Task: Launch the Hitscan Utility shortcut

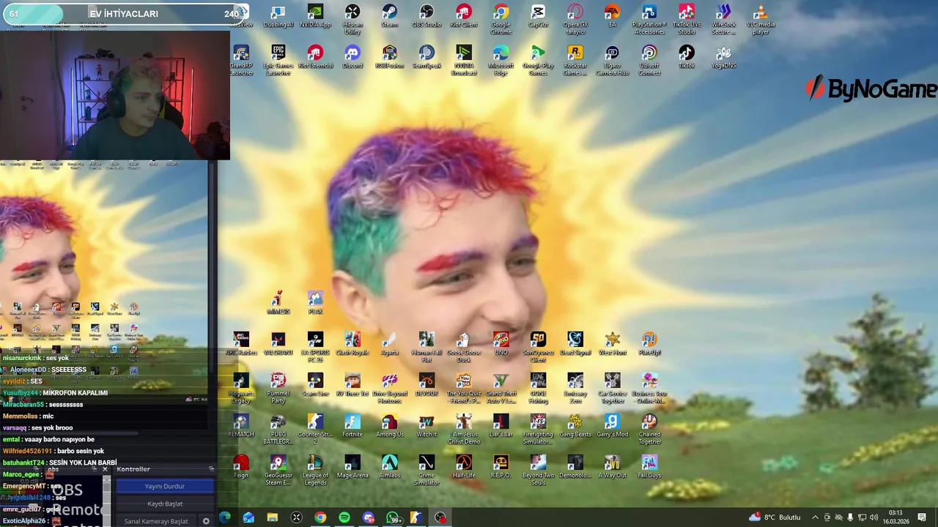Action: pyautogui.click(x=352, y=20)
